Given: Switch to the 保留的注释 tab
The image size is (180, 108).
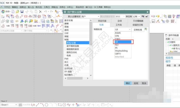Looking at the screenshot, I should (138, 25).
